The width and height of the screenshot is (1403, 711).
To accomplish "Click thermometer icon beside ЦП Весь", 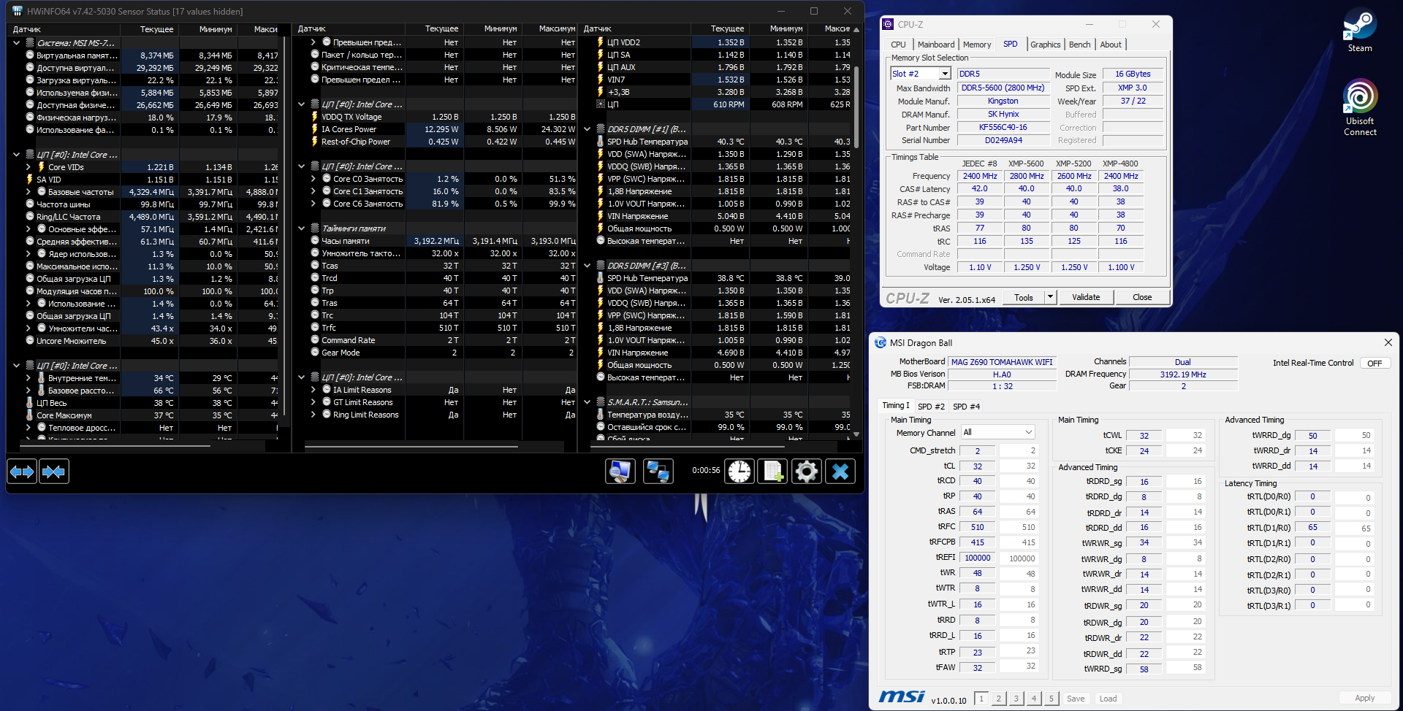I will (x=30, y=403).
